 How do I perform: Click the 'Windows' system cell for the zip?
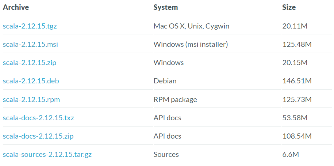(169, 63)
